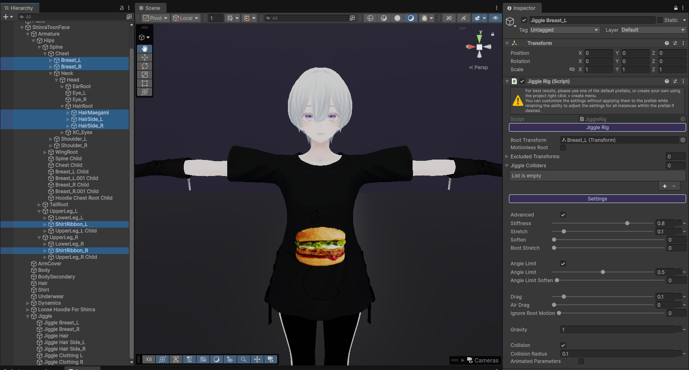Viewport: 689px width, 370px height.
Task: Add a Jiggle Collider with plus button
Action: click(x=665, y=186)
